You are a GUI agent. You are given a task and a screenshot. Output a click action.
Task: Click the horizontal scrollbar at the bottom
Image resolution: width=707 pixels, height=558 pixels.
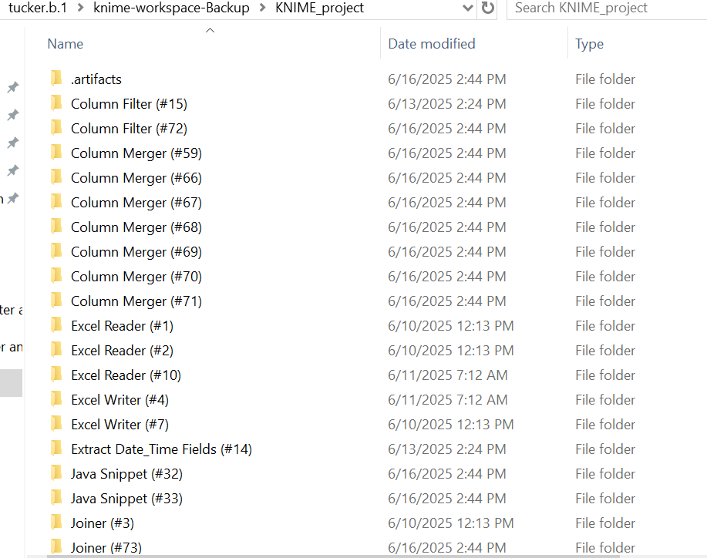point(333,556)
